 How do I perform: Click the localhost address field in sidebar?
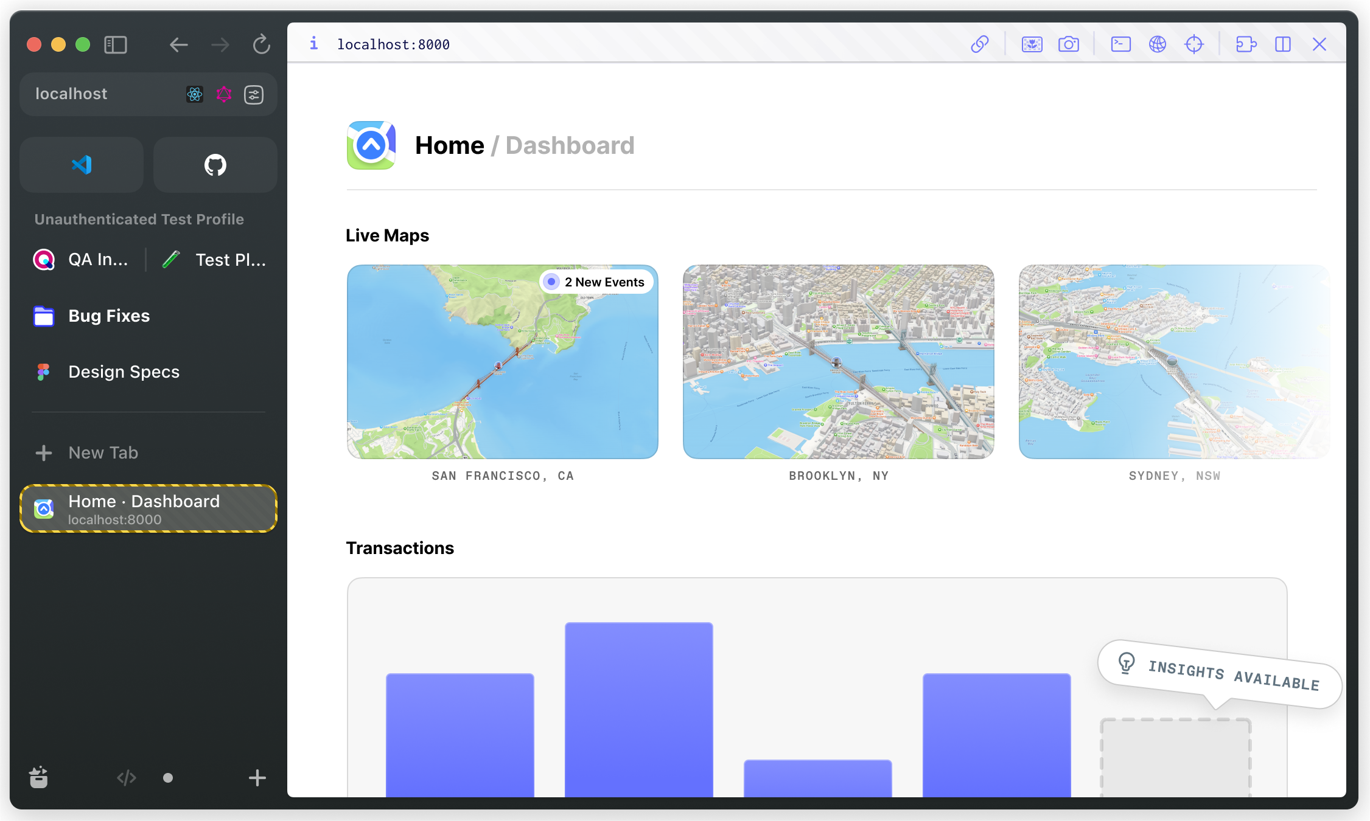[149, 94]
